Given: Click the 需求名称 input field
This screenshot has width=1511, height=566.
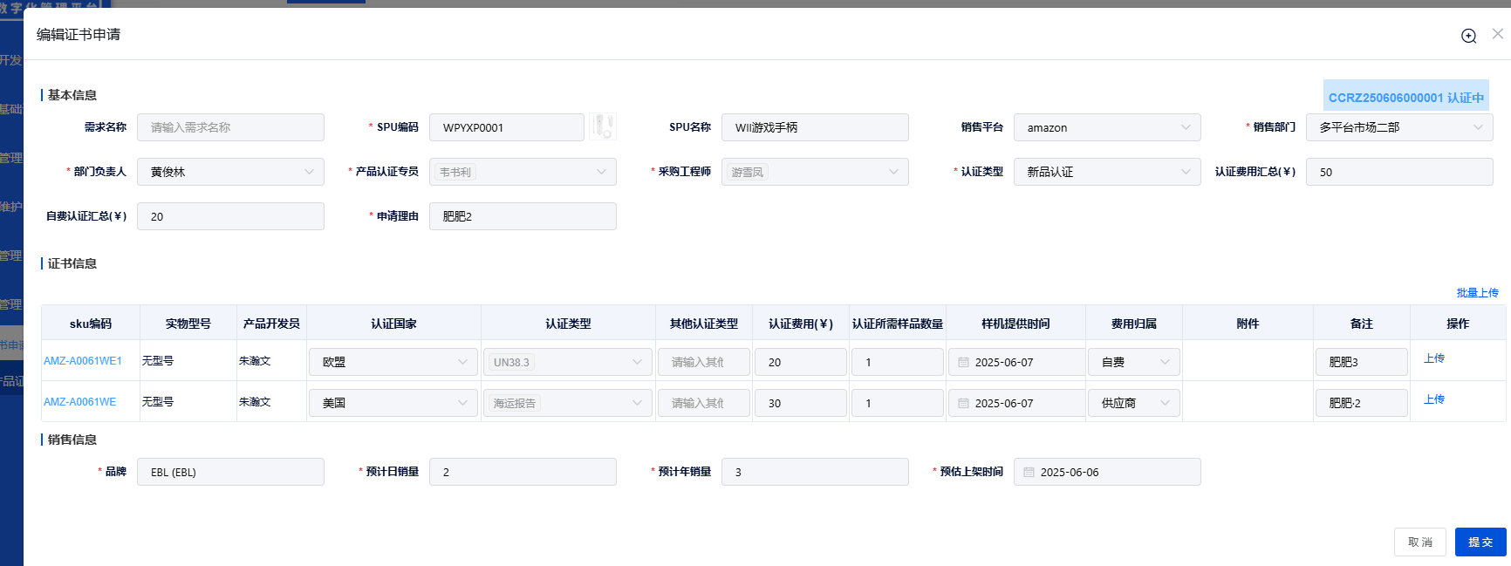Looking at the screenshot, I should pos(230,127).
